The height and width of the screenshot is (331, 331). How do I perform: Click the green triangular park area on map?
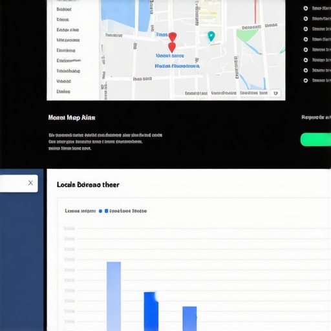pyautogui.click(x=247, y=35)
